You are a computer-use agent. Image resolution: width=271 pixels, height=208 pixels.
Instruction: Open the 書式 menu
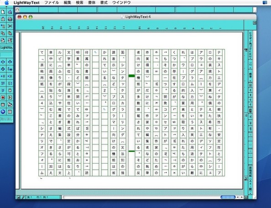coord(104,3)
